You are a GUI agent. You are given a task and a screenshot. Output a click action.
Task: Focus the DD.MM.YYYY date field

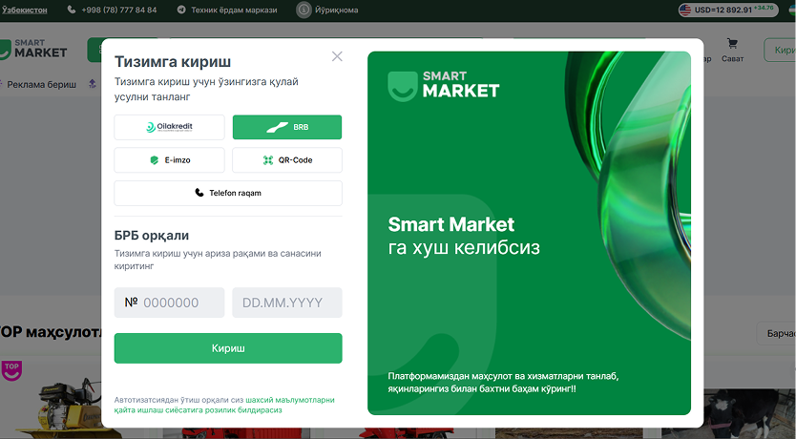(287, 303)
